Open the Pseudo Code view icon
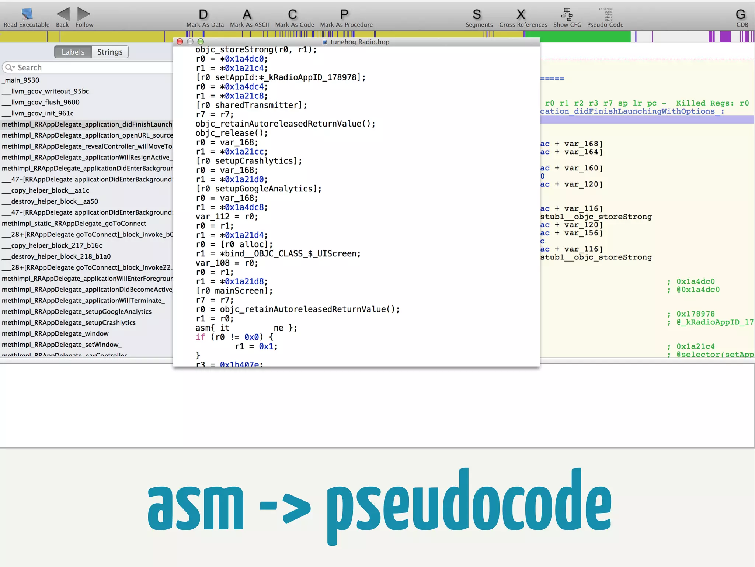 (605, 14)
